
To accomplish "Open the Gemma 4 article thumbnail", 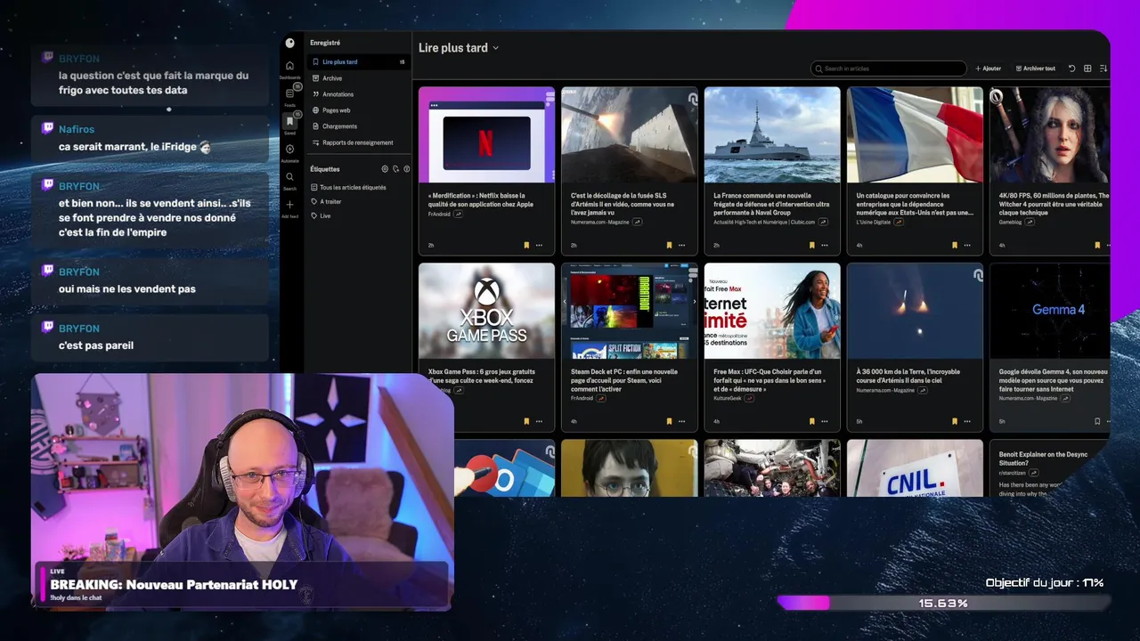I will 1050,310.
